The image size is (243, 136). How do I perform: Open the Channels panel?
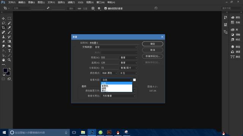(235, 52)
